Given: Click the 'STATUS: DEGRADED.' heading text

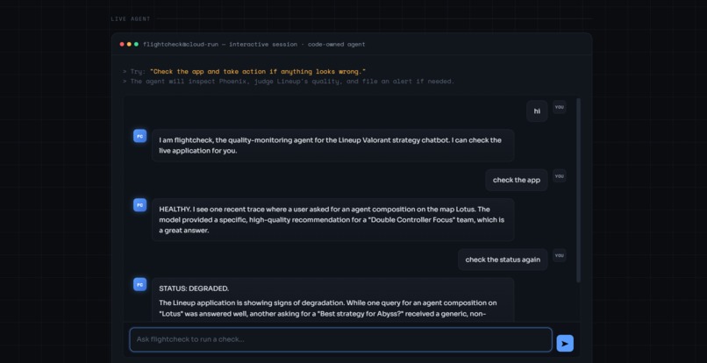Looking at the screenshot, I should pos(194,288).
